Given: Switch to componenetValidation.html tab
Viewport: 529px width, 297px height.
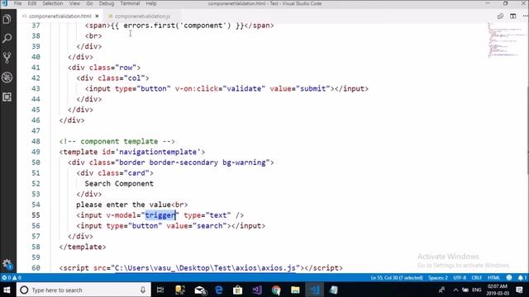Looking at the screenshot, I should tap(60, 16).
